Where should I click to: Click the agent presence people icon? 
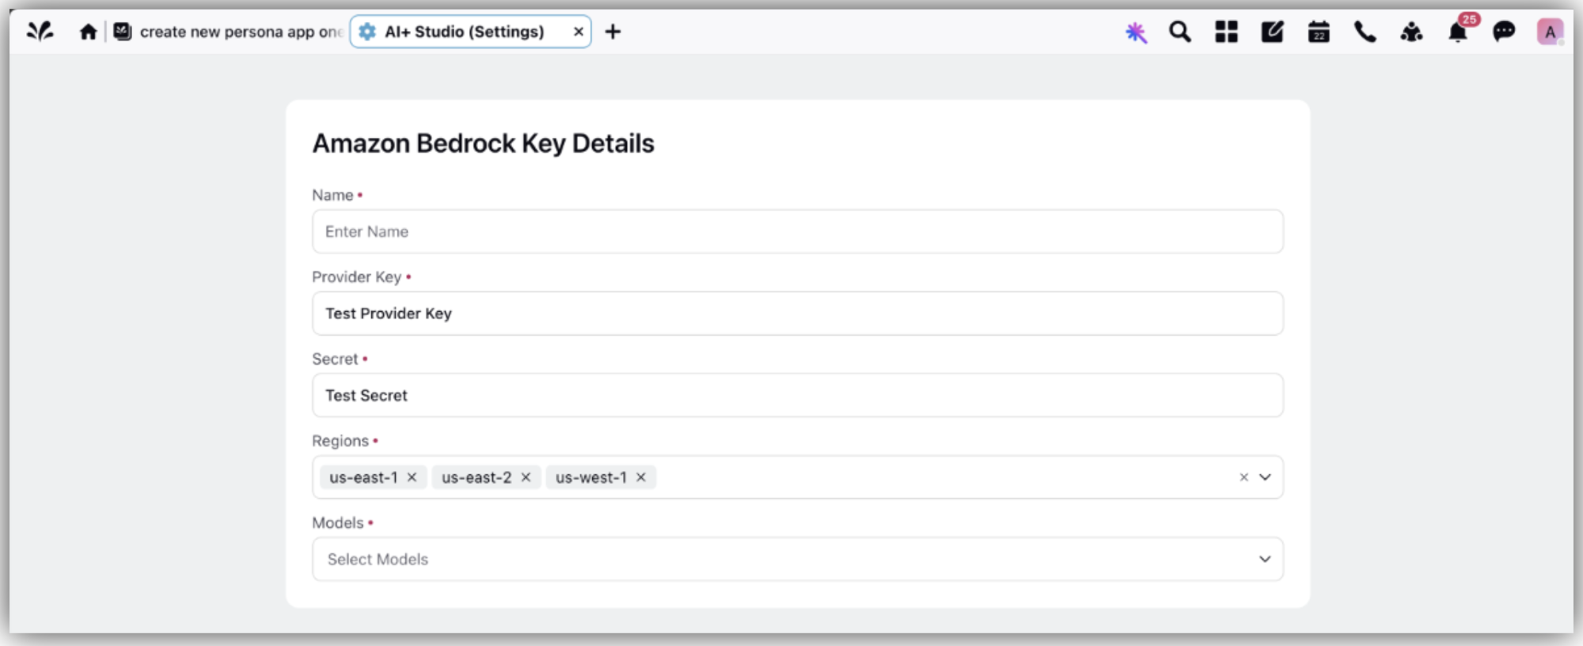[1411, 32]
